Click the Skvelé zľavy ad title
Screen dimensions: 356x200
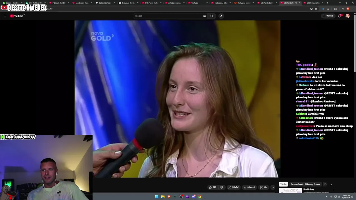click(x=308, y=189)
